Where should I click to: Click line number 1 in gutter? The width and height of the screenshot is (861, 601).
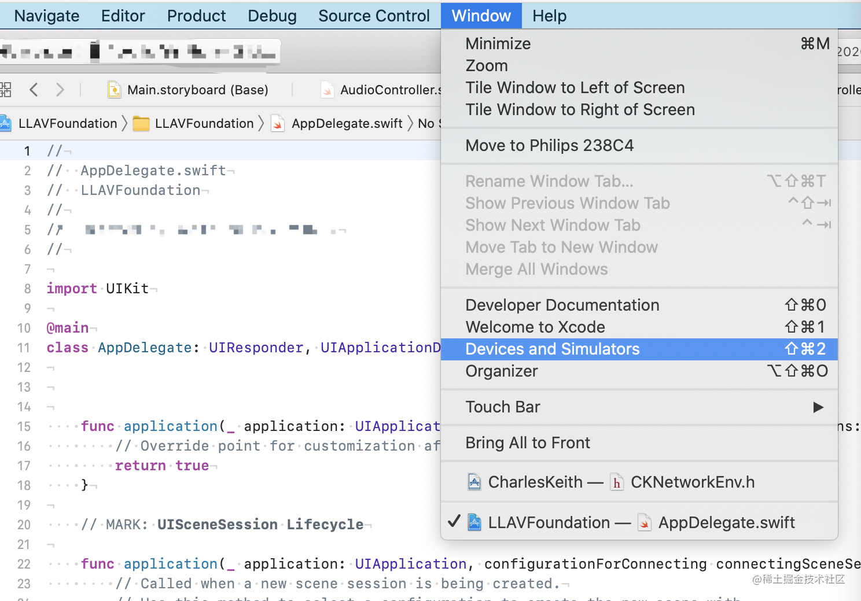click(27, 151)
